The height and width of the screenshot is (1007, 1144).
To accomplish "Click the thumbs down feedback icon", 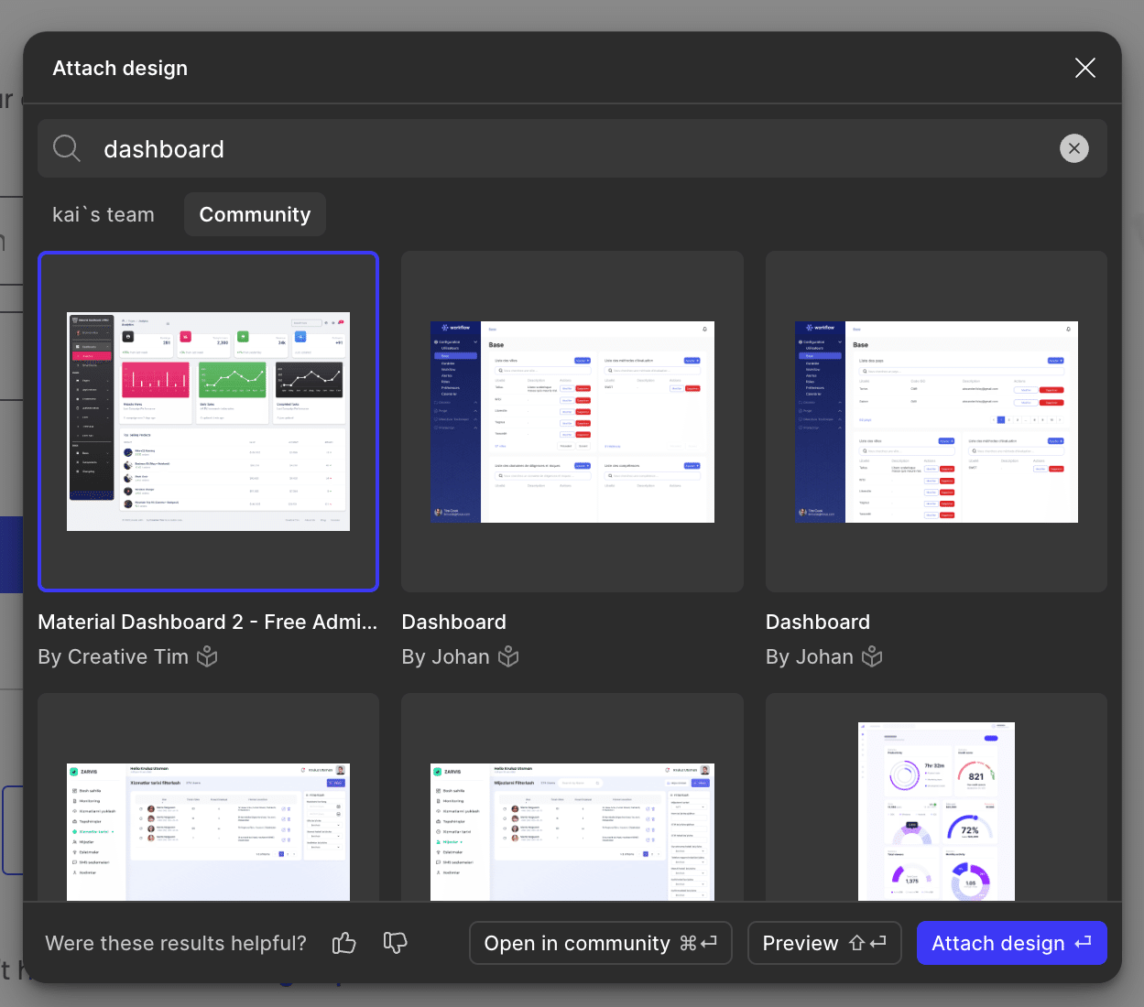I will coord(395,943).
